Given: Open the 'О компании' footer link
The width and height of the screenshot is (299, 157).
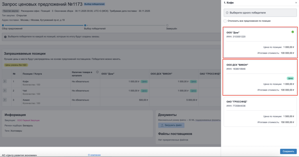Looking at the screenshot, I should click(x=94, y=154).
